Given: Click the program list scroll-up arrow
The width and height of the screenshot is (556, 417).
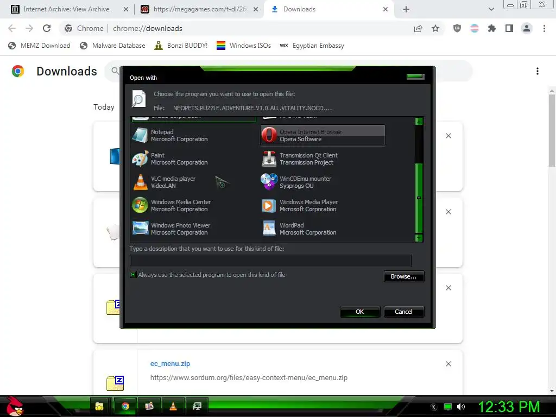Looking at the screenshot, I should (419, 121).
